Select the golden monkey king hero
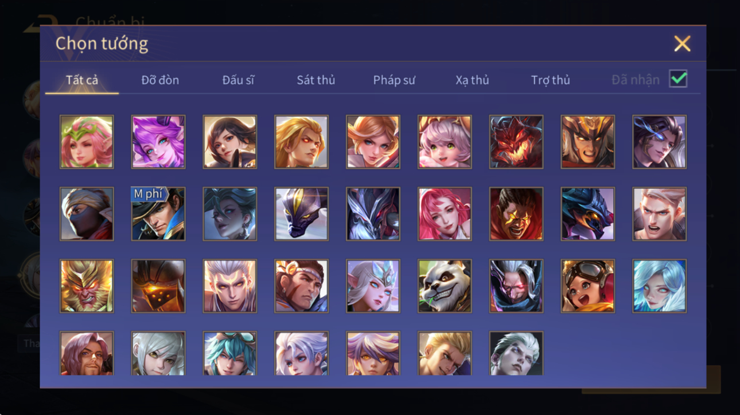 (x=87, y=286)
